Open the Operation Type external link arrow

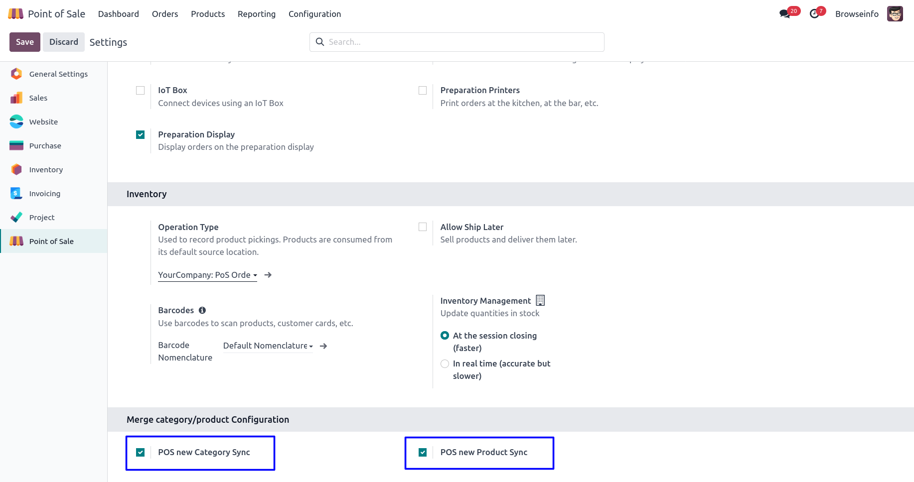pyautogui.click(x=268, y=275)
